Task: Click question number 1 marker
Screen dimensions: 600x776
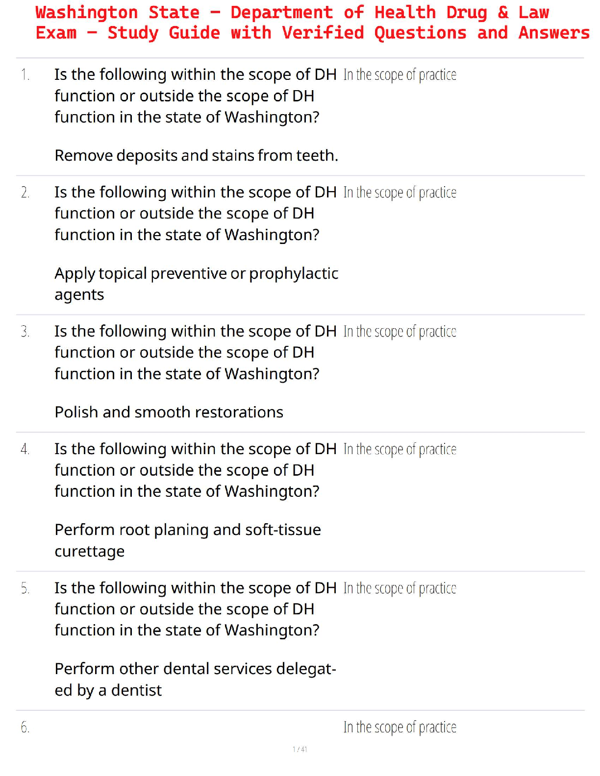Action: [x=25, y=75]
